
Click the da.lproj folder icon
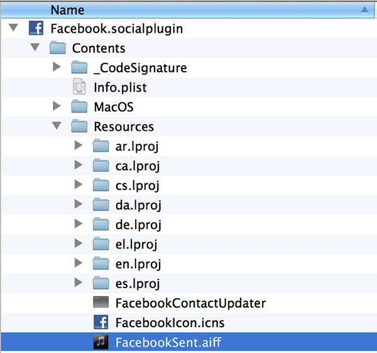[101, 205]
